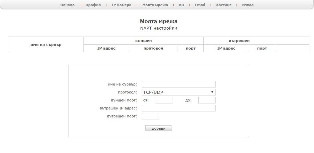Click the външен порт 'до' field

click(x=207, y=100)
